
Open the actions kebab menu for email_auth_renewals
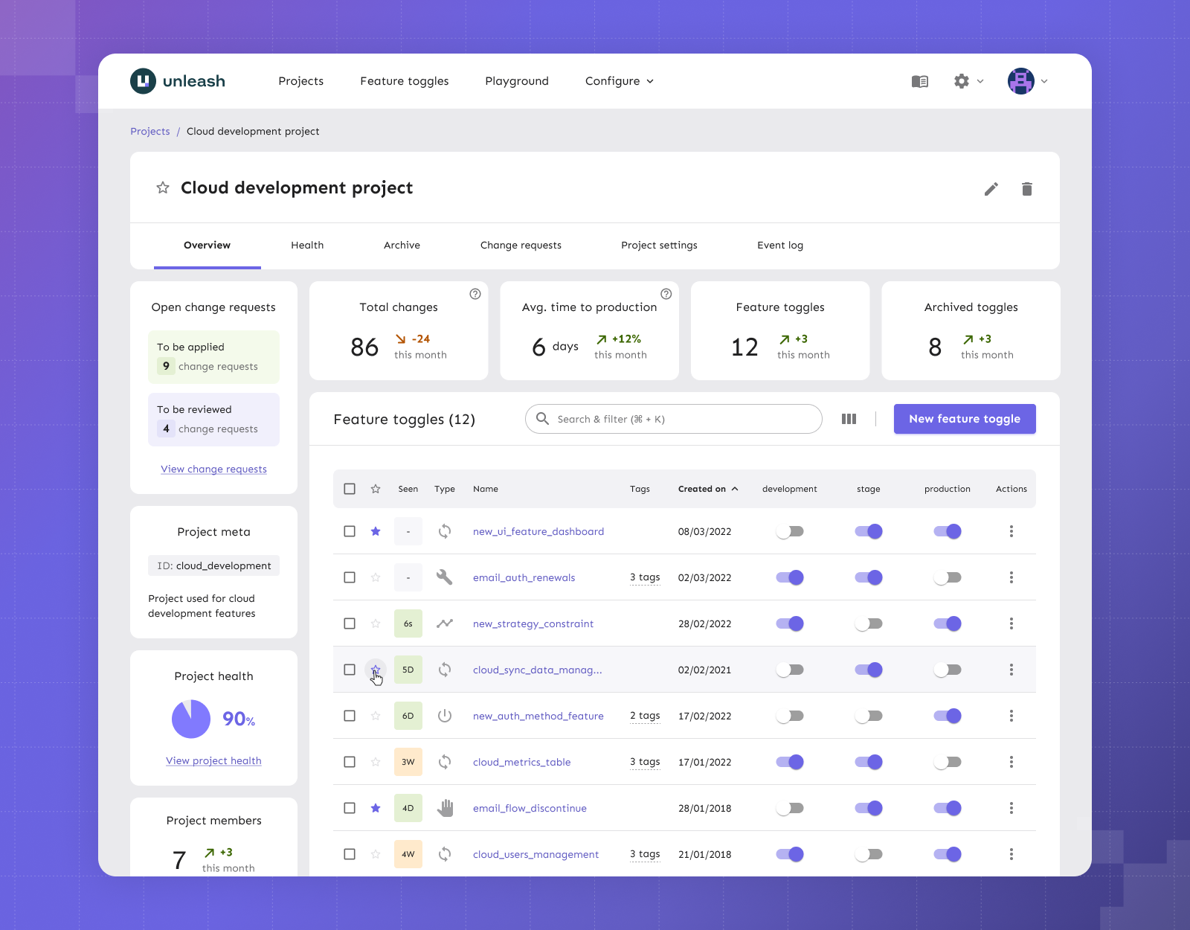pos(1011,577)
